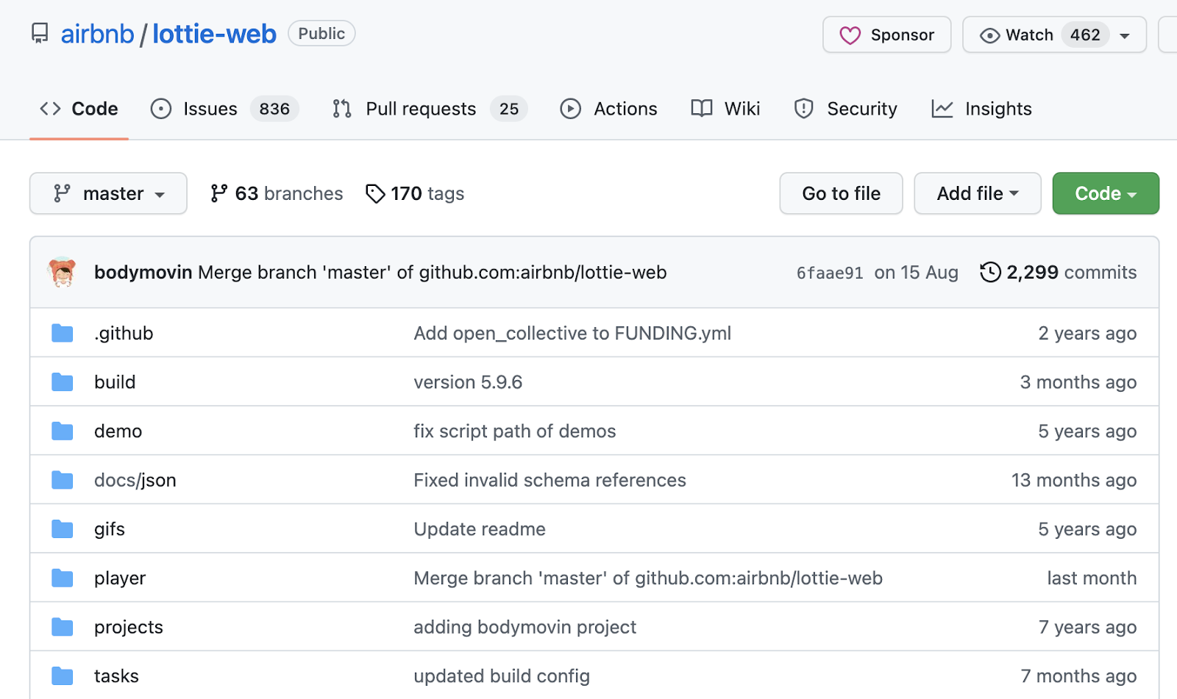This screenshot has height=699, width=1177.
Task: Open commit 'Update readme'
Action: click(480, 529)
